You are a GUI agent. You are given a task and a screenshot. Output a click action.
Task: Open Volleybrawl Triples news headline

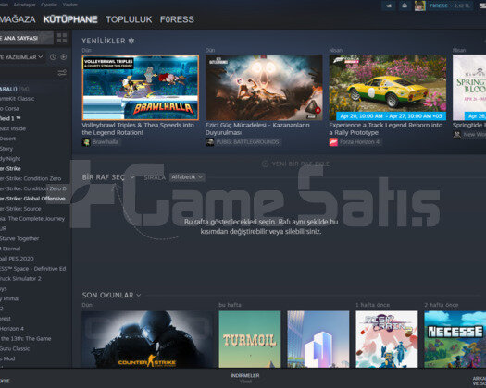[138, 128]
